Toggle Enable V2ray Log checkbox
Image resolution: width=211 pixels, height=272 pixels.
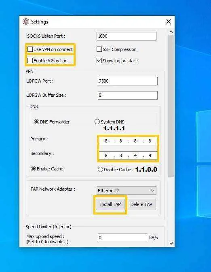30,61
